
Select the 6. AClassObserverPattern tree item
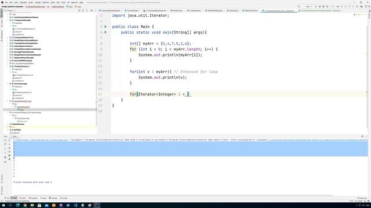[x=23, y=46]
